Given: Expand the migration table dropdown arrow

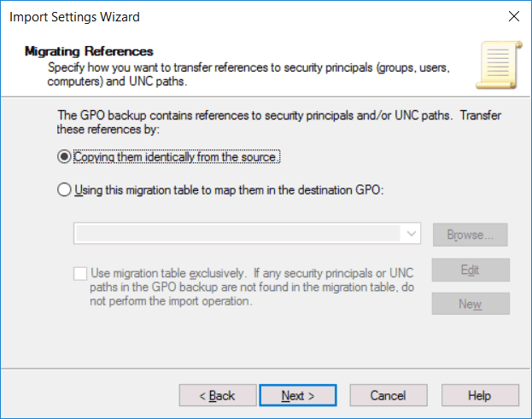Looking at the screenshot, I should [412, 234].
